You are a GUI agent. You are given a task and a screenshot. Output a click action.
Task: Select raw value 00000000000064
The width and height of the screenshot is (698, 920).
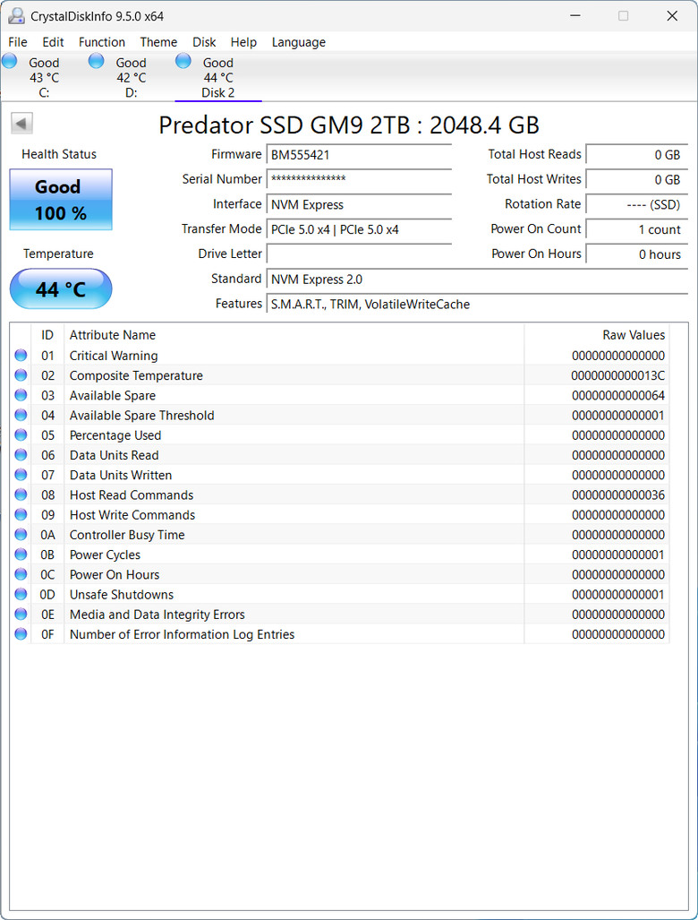coord(618,395)
